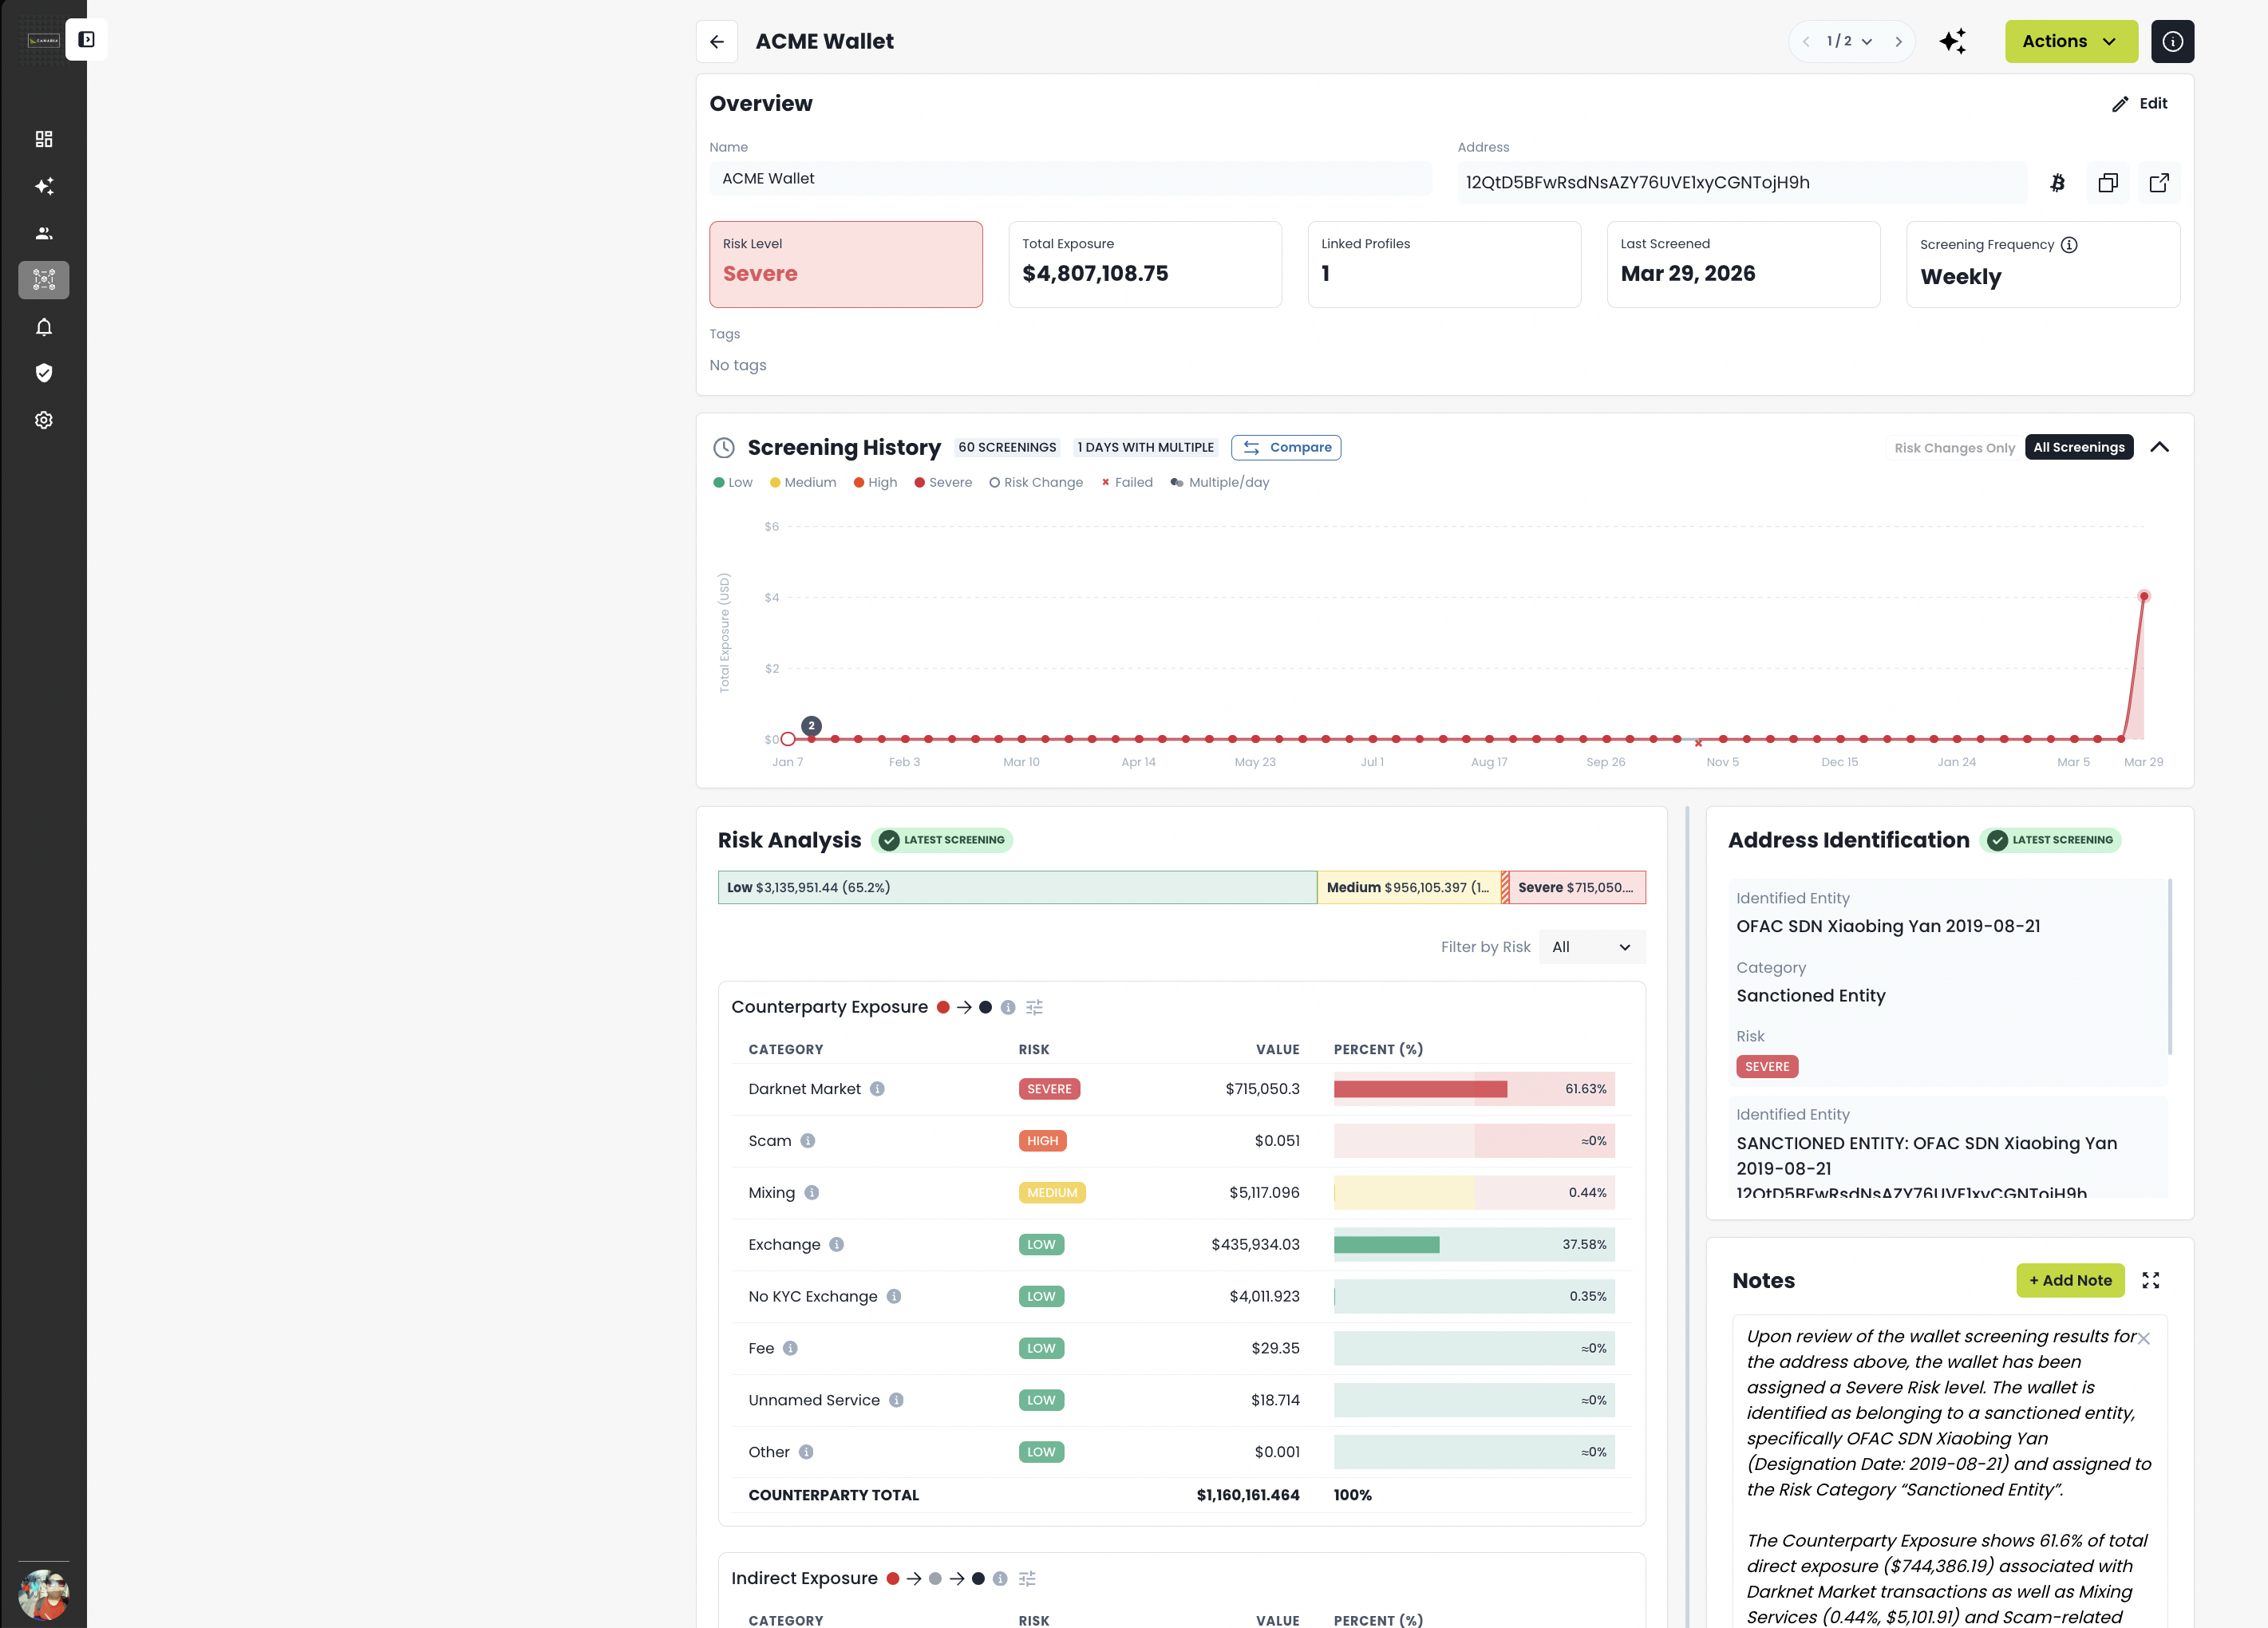Open the alerts bell in sidebar
This screenshot has width=2268, height=1628.
click(44, 327)
